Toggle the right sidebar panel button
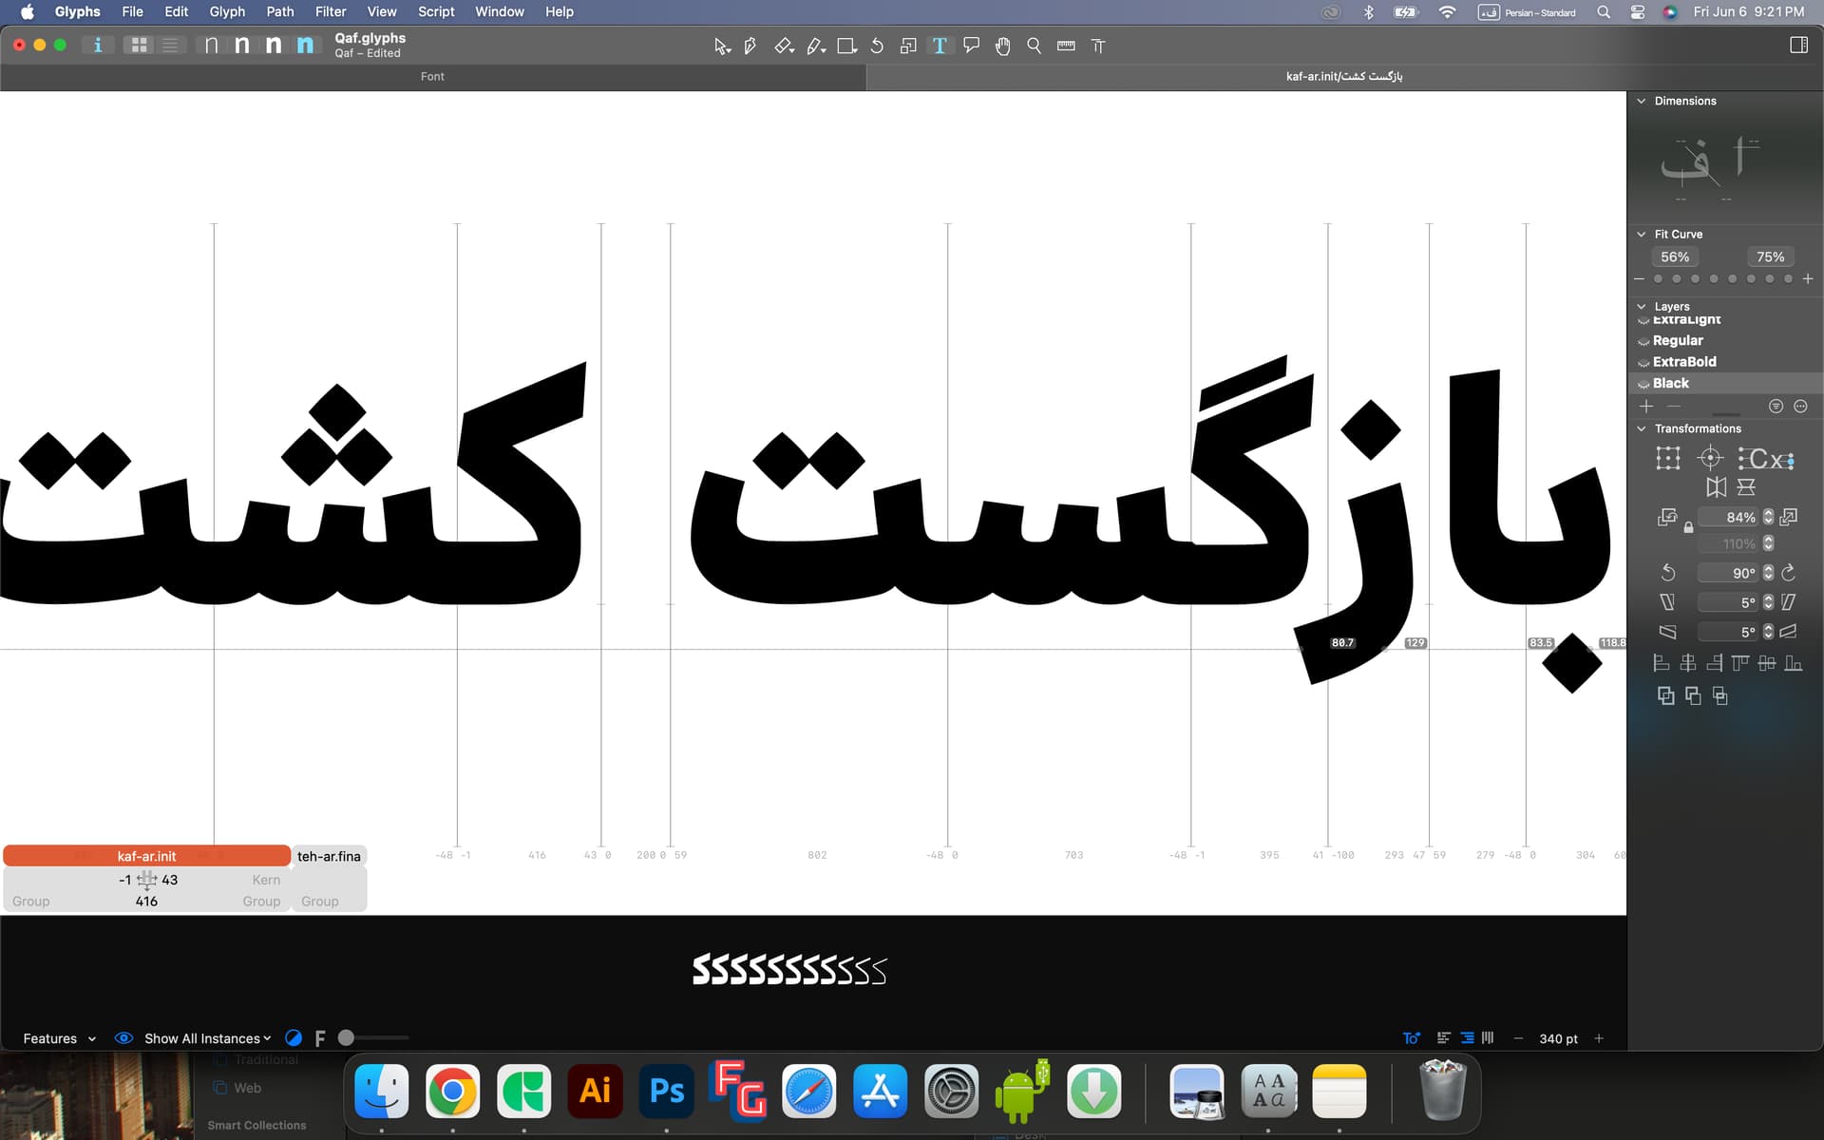The image size is (1824, 1140). pyautogui.click(x=1798, y=45)
